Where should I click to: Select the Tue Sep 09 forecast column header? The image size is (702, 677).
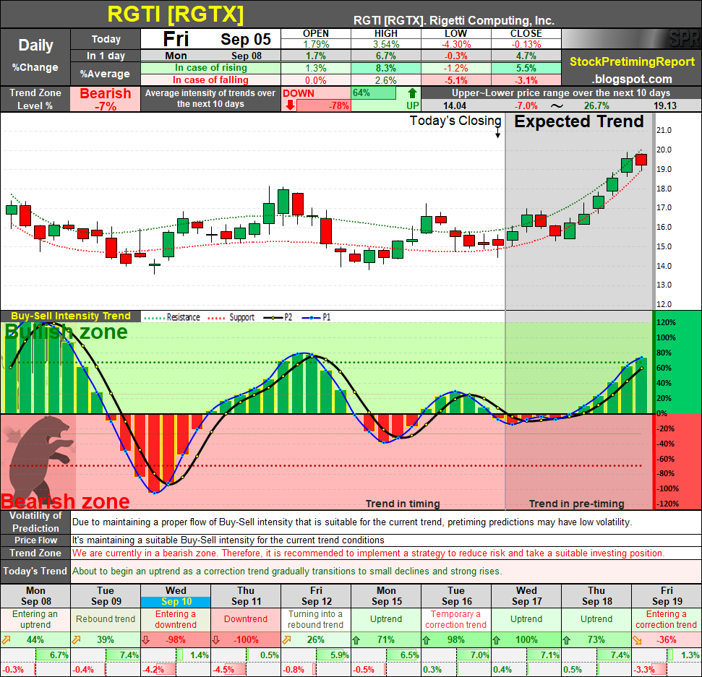click(106, 596)
